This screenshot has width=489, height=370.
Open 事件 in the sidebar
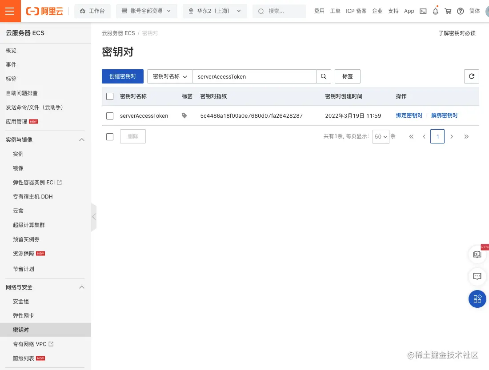[11, 64]
